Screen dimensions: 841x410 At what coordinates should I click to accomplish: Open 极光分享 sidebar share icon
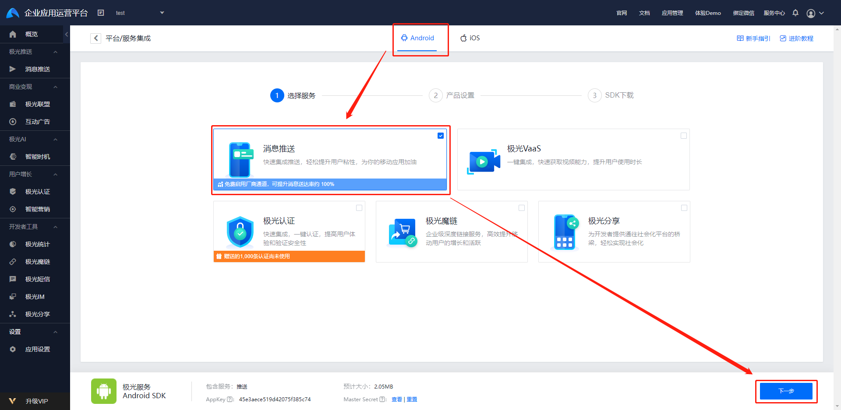click(13, 314)
